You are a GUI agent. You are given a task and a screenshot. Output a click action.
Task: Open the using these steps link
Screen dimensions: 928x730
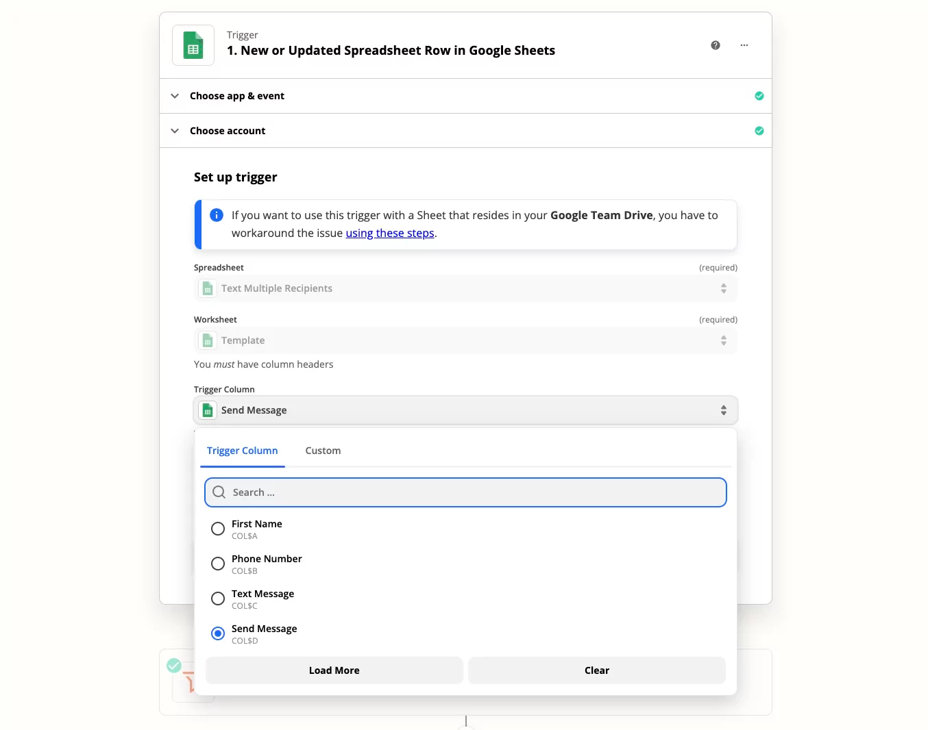point(390,233)
